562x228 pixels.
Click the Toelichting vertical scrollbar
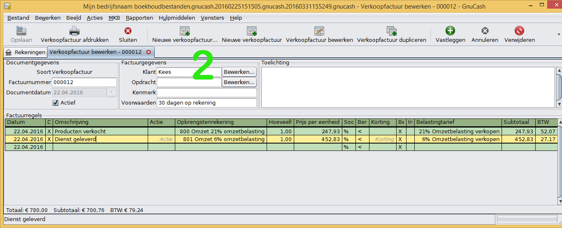(559, 87)
